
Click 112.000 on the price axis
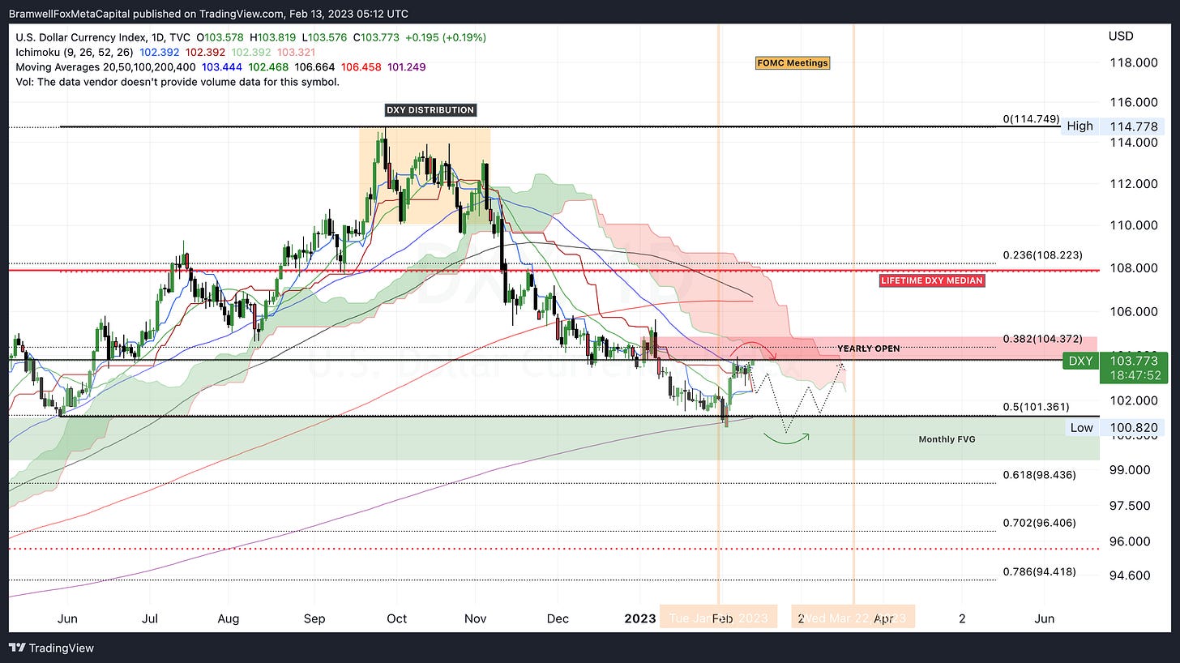(1132, 183)
